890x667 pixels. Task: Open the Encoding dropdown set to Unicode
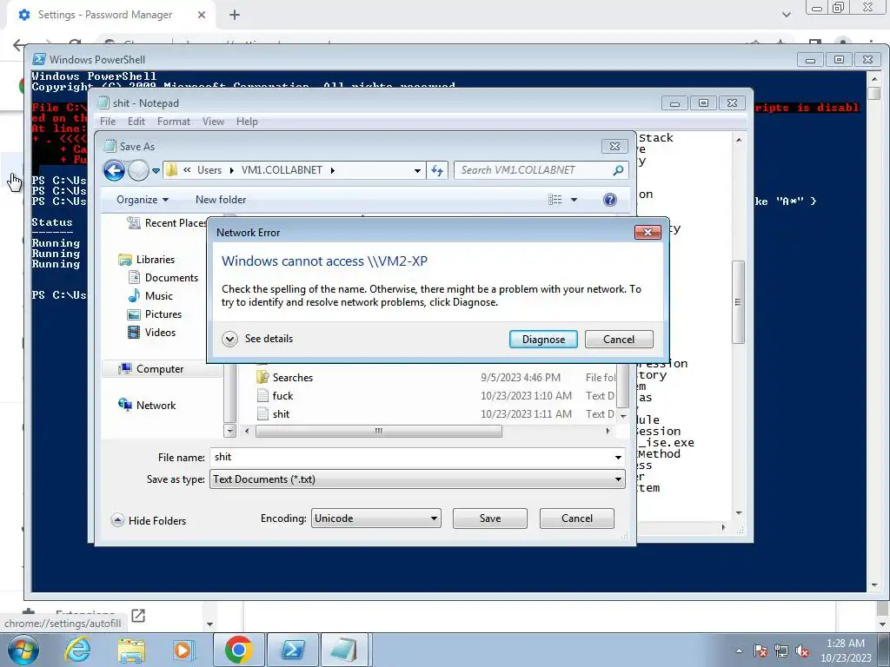point(375,518)
